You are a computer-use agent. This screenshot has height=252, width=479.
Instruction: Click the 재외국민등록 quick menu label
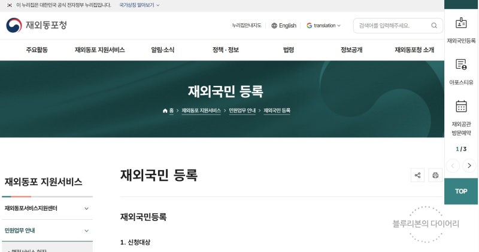[x=461, y=41]
